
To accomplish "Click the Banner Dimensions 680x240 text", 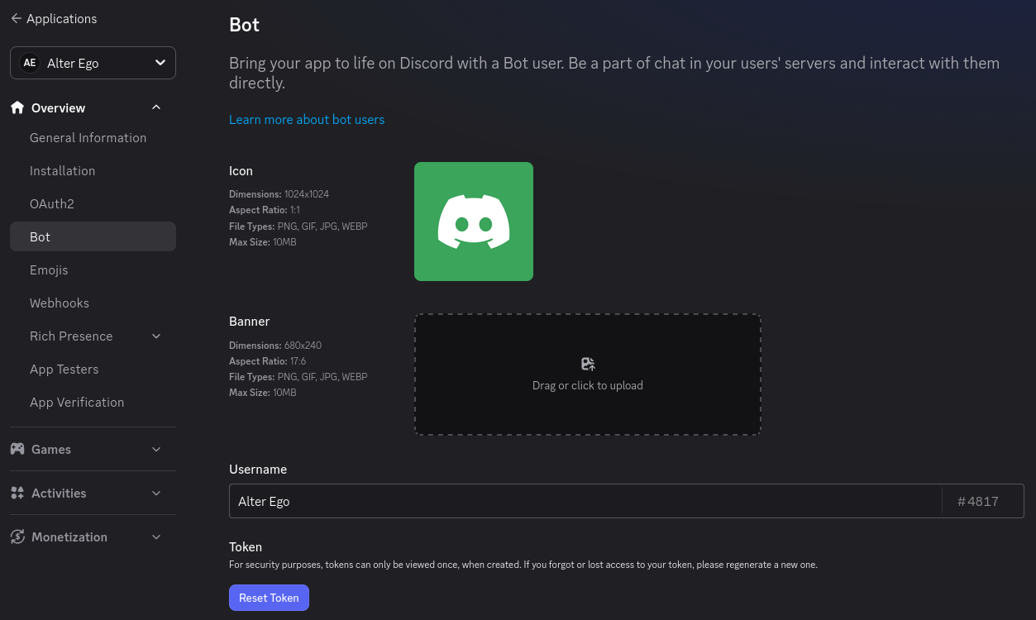I will tap(275, 346).
